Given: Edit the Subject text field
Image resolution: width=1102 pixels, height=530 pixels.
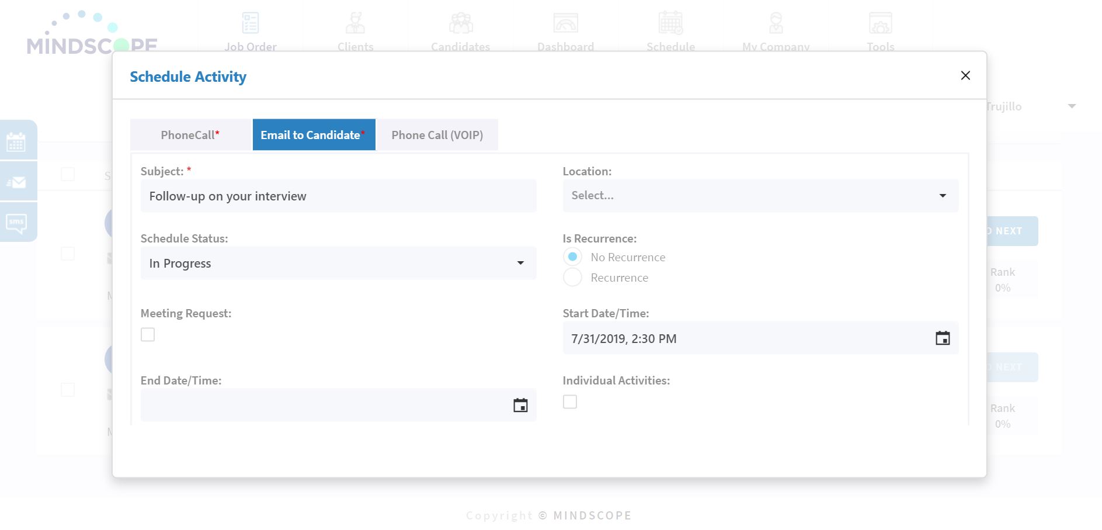Looking at the screenshot, I should point(338,196).
